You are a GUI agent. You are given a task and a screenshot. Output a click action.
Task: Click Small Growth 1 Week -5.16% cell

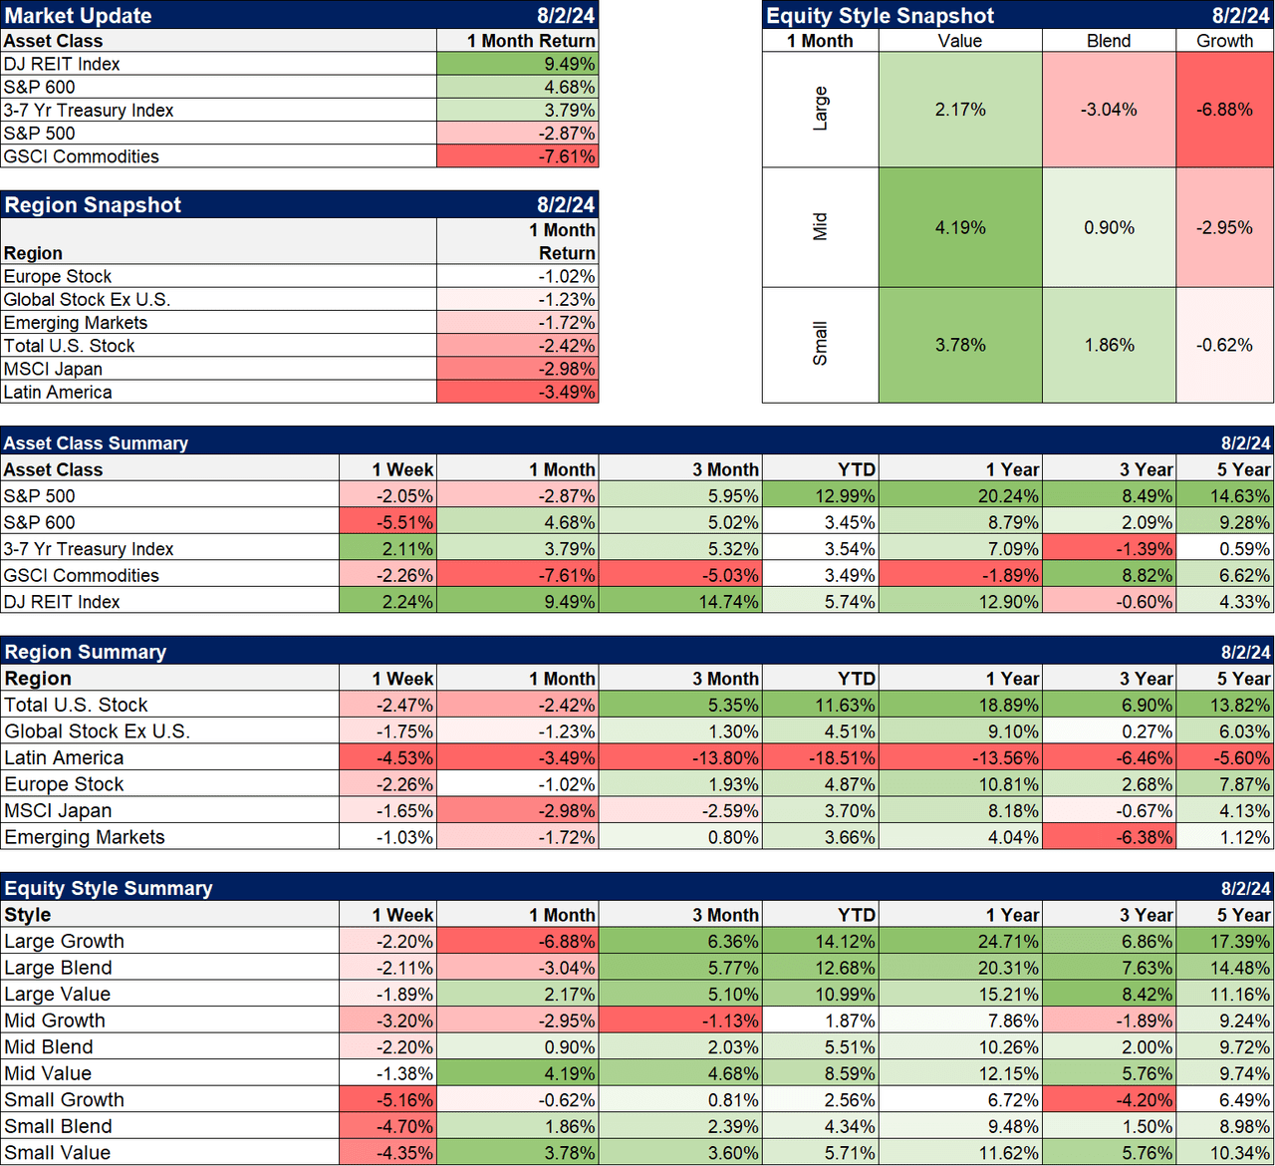pyautogui.click(x=387, y=1099)
